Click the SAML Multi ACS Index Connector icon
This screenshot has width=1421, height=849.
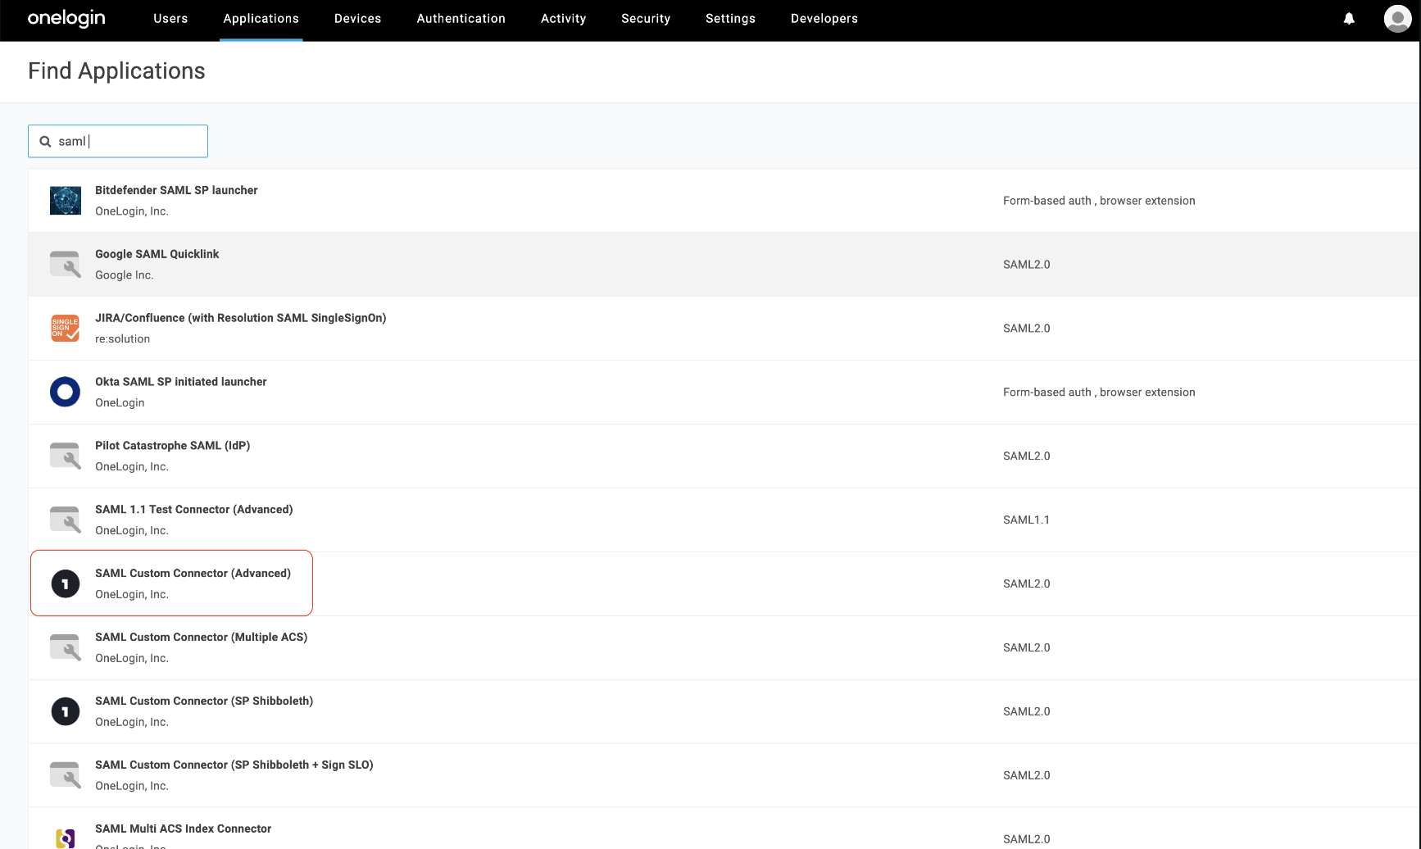coord(65,838)
